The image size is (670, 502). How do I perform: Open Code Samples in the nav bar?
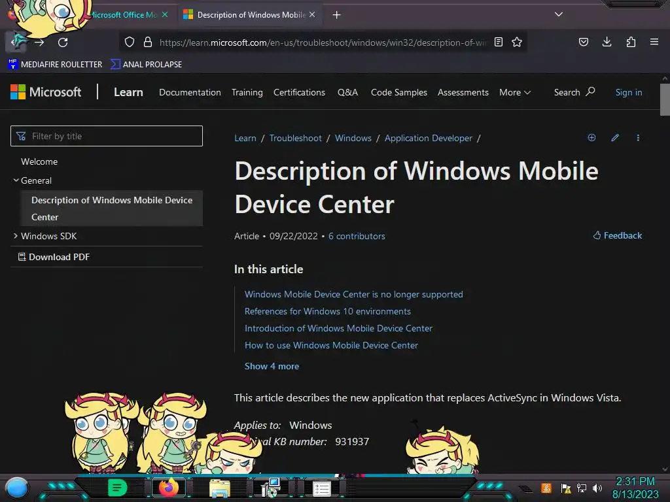[x=398, y=92]
